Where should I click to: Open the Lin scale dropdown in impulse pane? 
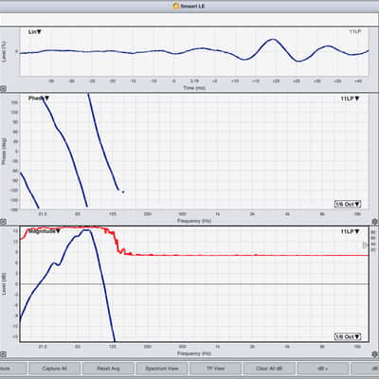(35, 32)
